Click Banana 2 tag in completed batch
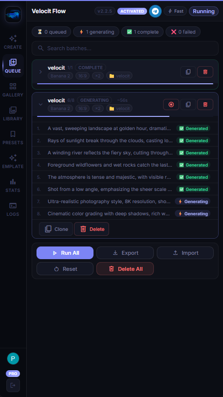 (60, 76)
